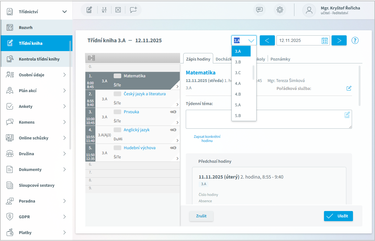Click the pencil edit icon in top toolbar
The width and height of the screenshot is (375, 241).
(x=89, y=10)
